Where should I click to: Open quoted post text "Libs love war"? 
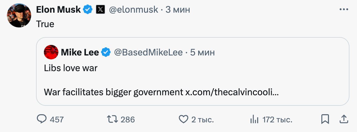point(71,68)
